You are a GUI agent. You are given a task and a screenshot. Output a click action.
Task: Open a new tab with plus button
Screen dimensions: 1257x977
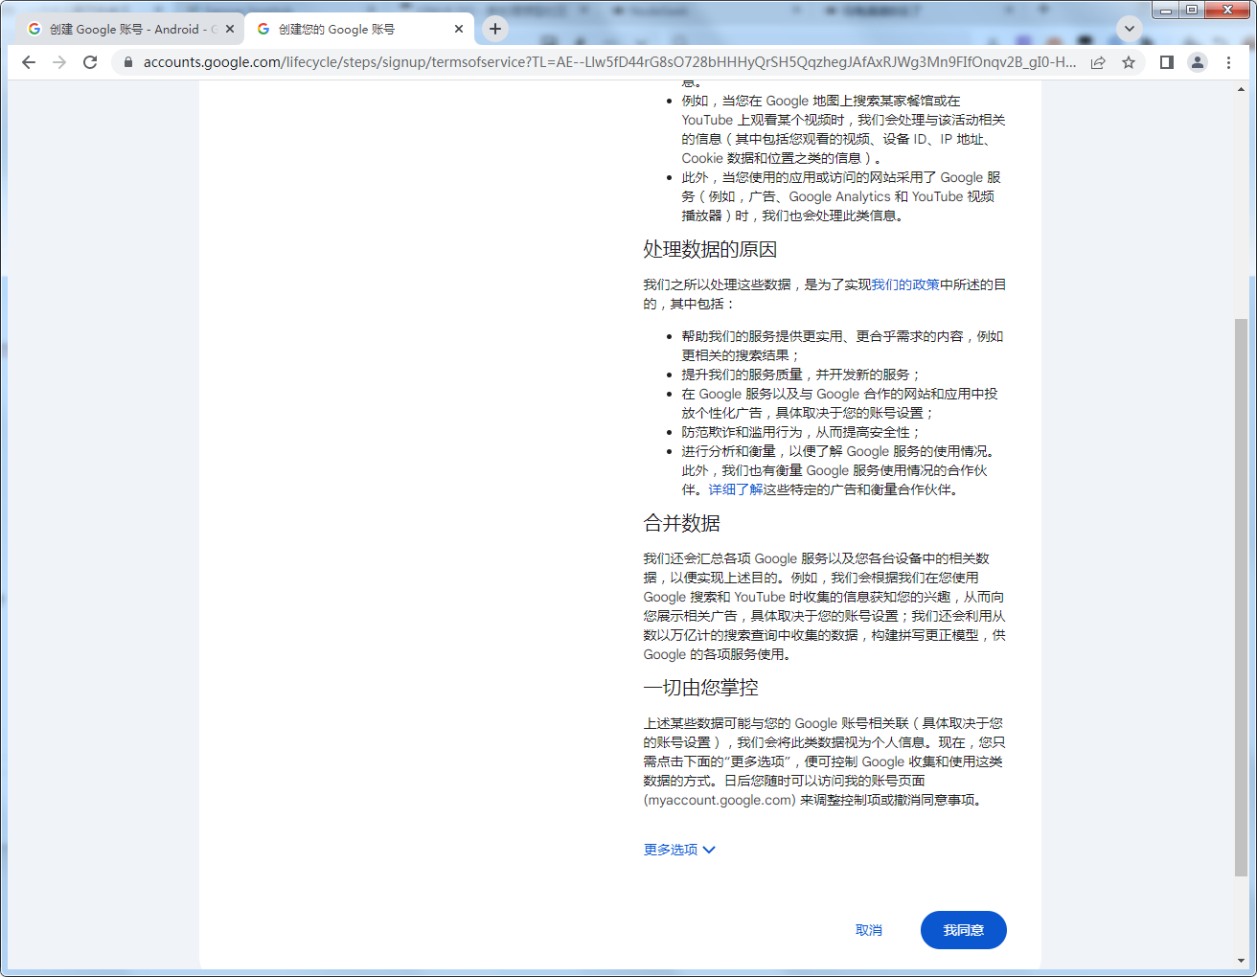pyautogui.click(x=494, y=29)
